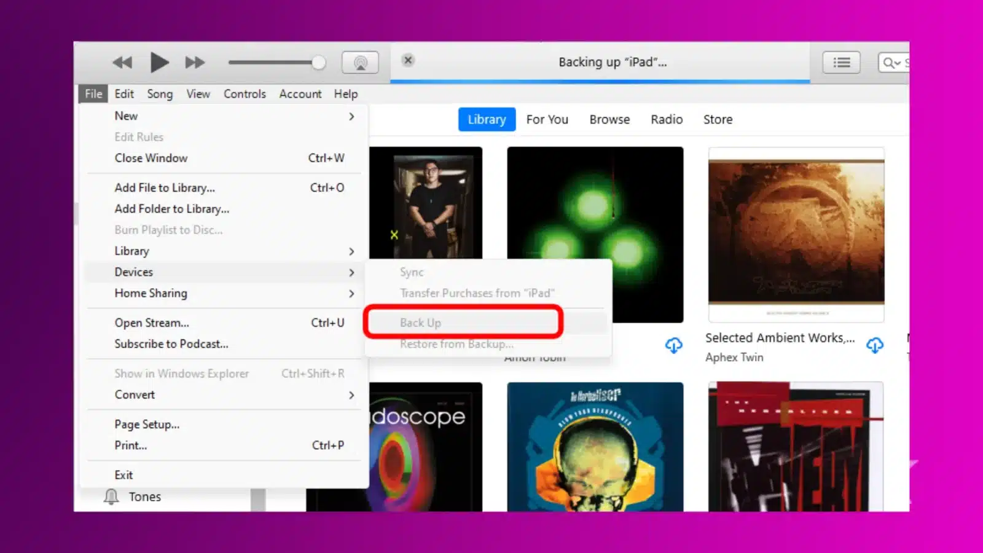Open the Up Next list button
This screenshot has width=983, height=553.
coord(842,62)
